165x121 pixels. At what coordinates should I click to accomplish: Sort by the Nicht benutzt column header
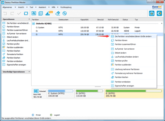point(112,20)
